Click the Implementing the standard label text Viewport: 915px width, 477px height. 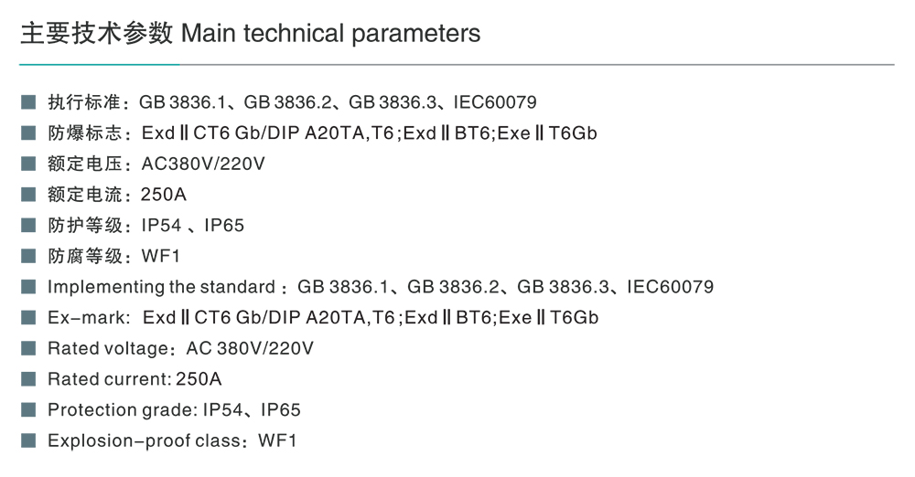161,287
